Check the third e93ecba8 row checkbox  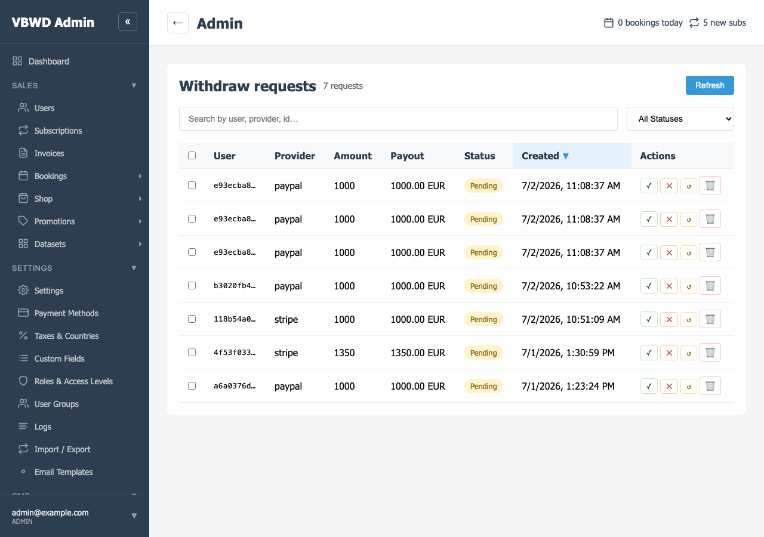pos(192,252)
